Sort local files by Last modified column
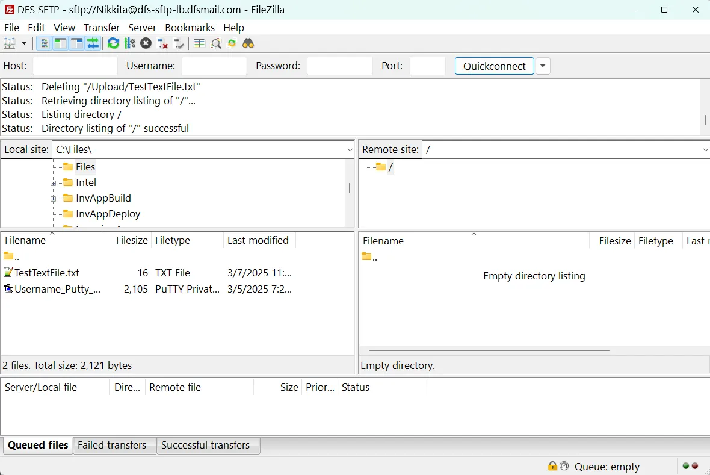The width and height of the screenshot is (710, 475). click(259, 240)
